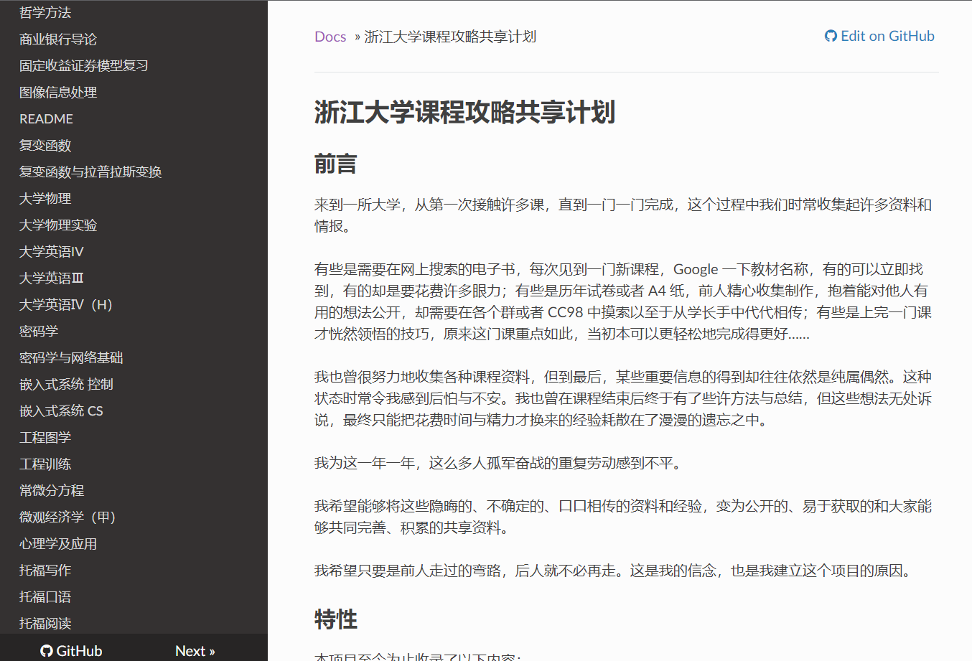The image size is (972, 661).
Task: Go to 心理学及应用 in sidebar
Action: [58, 544]
